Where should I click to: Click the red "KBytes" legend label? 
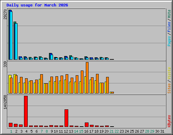[169, 121]
